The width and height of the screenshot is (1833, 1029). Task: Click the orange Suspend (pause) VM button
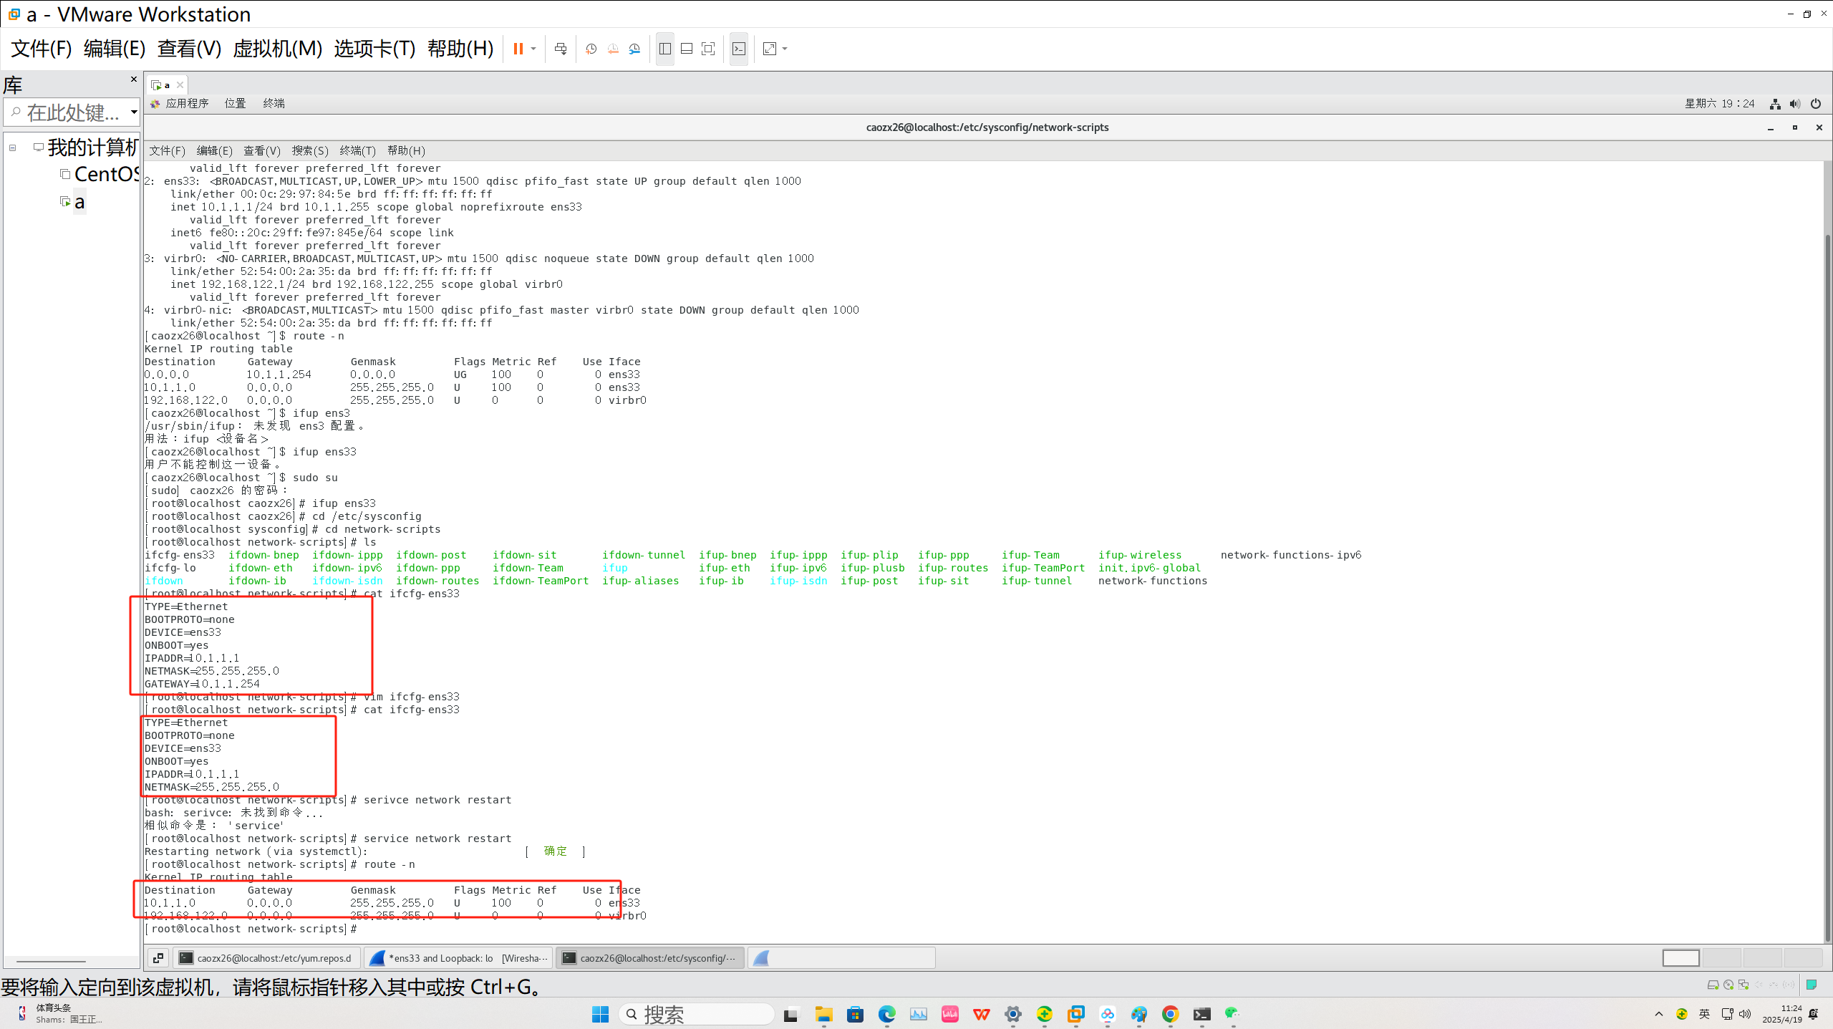coord(518,49)
